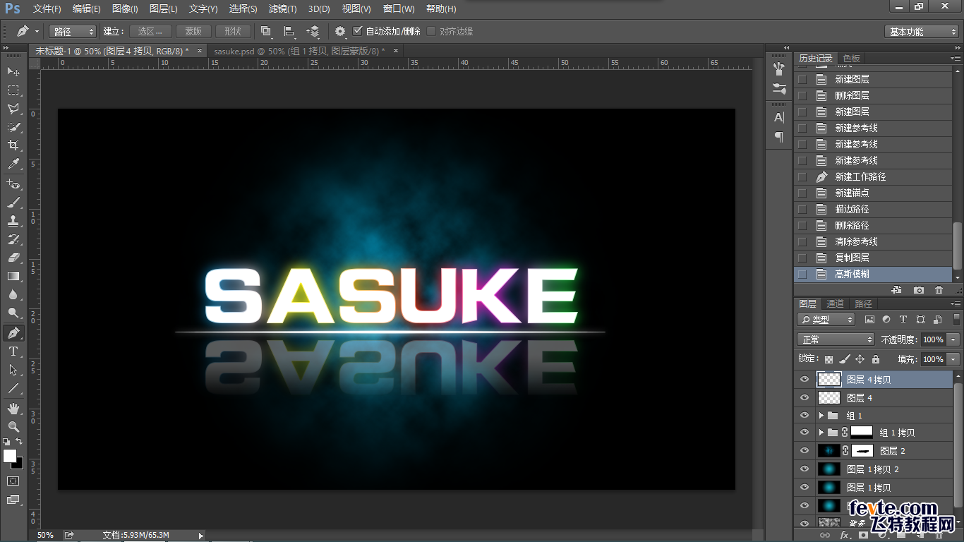Select the Spot Healing Brush tool
This screenshot has height=542, width=964.
[x=13, y=184]
